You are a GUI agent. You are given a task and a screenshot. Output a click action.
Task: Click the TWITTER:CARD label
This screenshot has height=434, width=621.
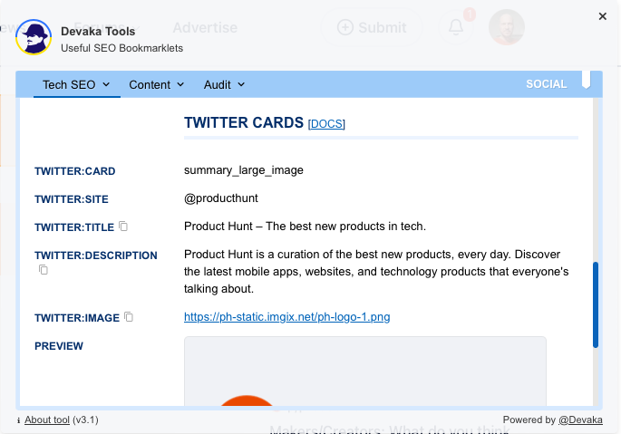click(x=75, y=171)
